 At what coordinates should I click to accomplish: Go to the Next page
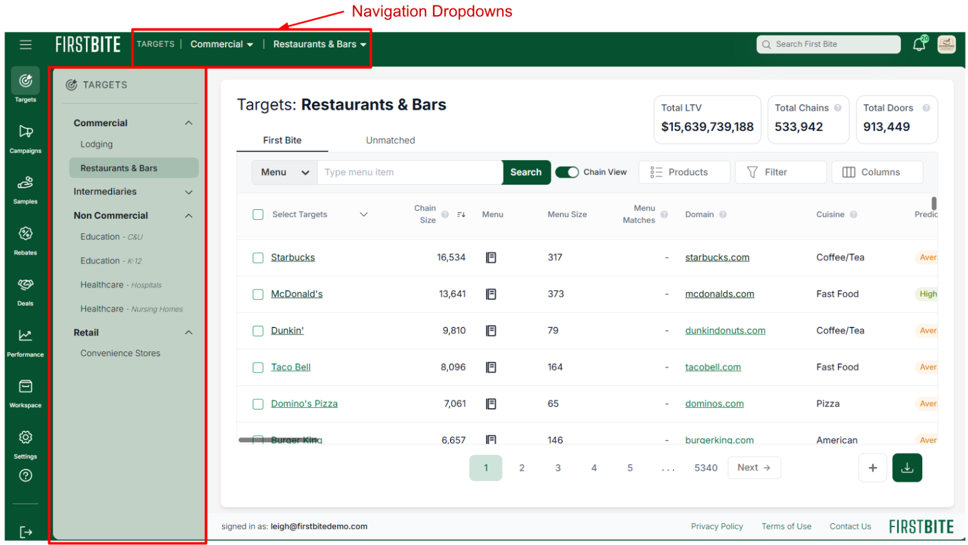(x=755, y=468)
